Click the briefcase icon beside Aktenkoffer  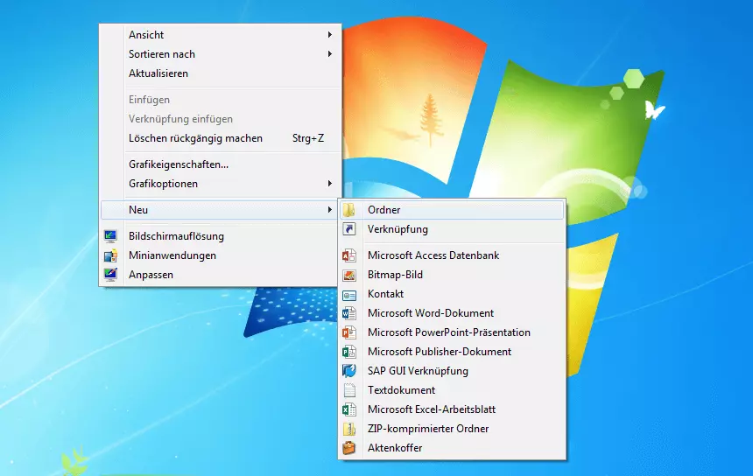point(349,448)
